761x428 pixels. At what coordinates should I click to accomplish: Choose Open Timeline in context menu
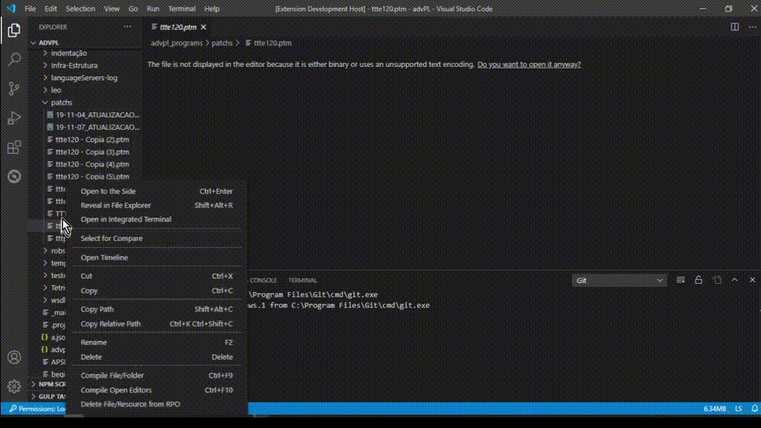coord(156,257)
